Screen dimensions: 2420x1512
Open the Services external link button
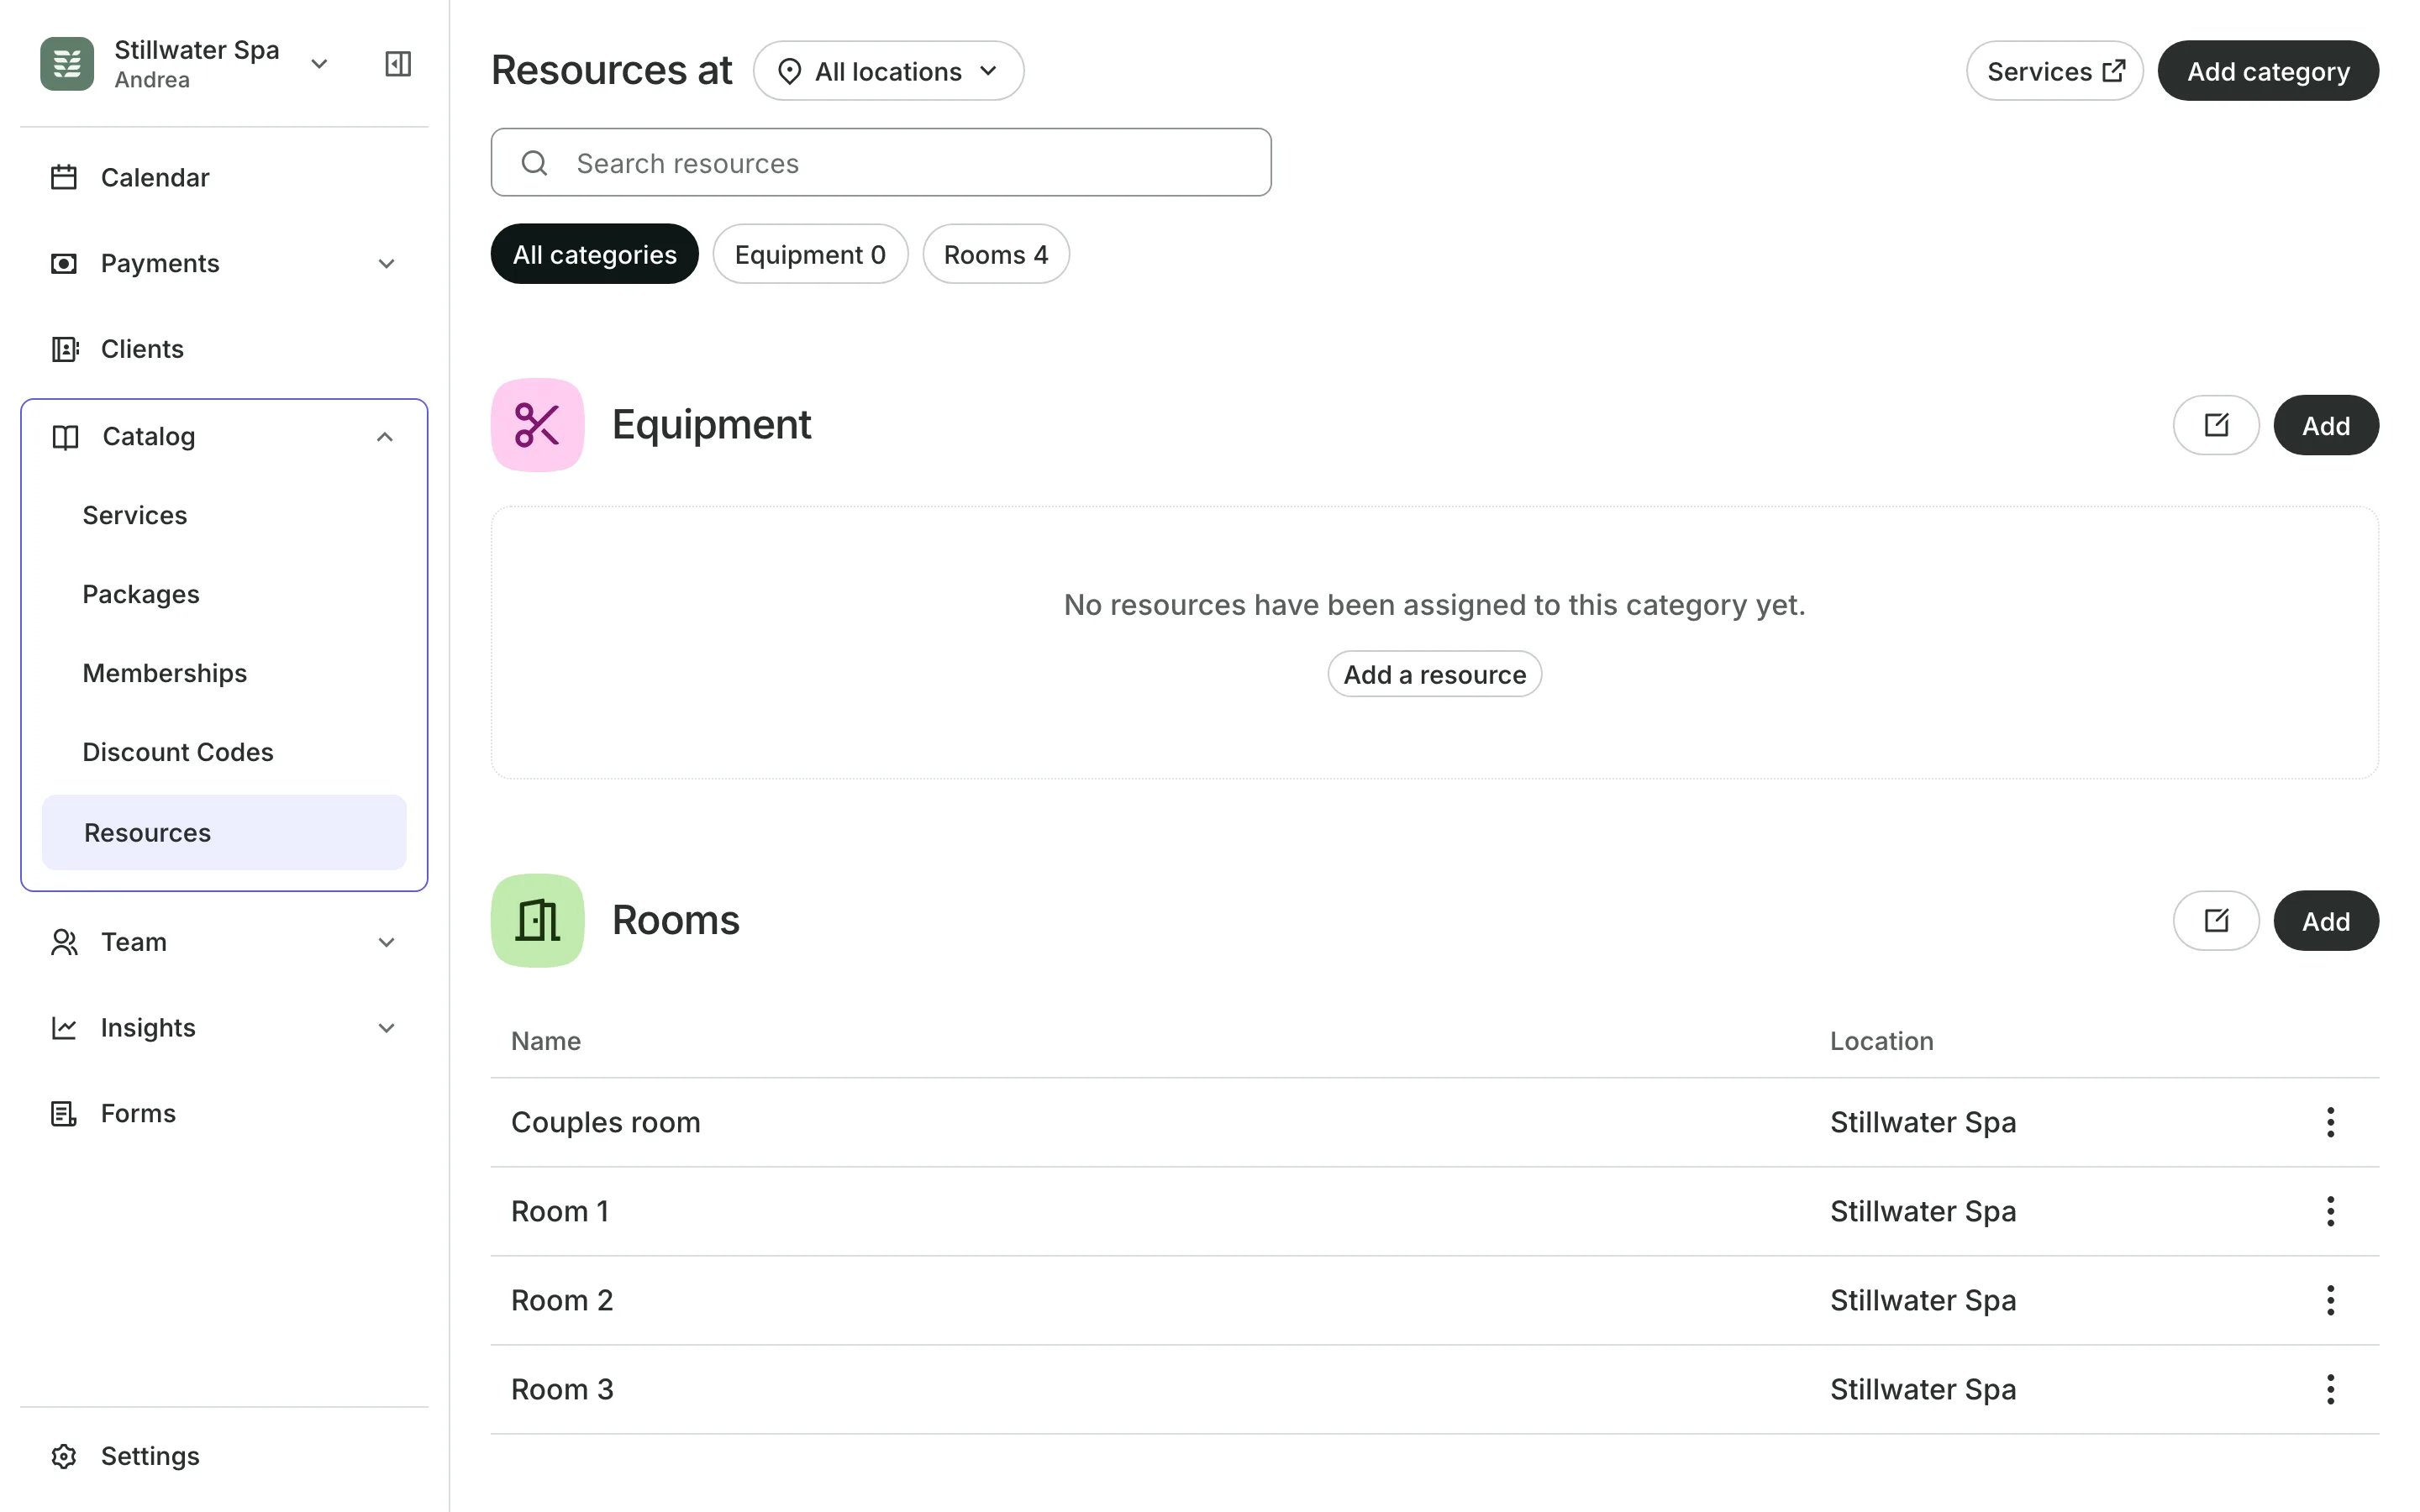click(2054, 71)
